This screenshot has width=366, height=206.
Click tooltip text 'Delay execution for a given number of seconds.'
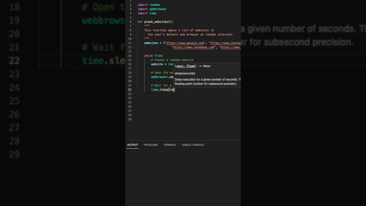206,80
